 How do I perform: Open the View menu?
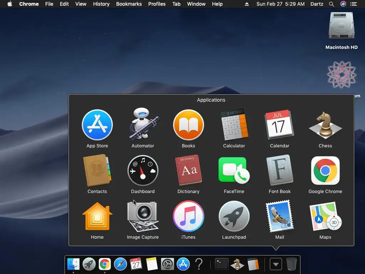pos(81,4)
